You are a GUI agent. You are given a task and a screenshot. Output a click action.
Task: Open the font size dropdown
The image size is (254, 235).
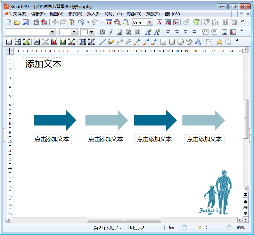point(74,32)
